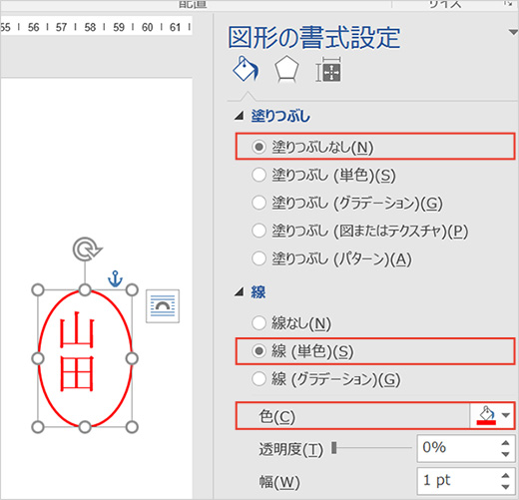Screen dimensions: 519x500
Task: Click the 透明度 slider handle
Action: click(334, 448)
